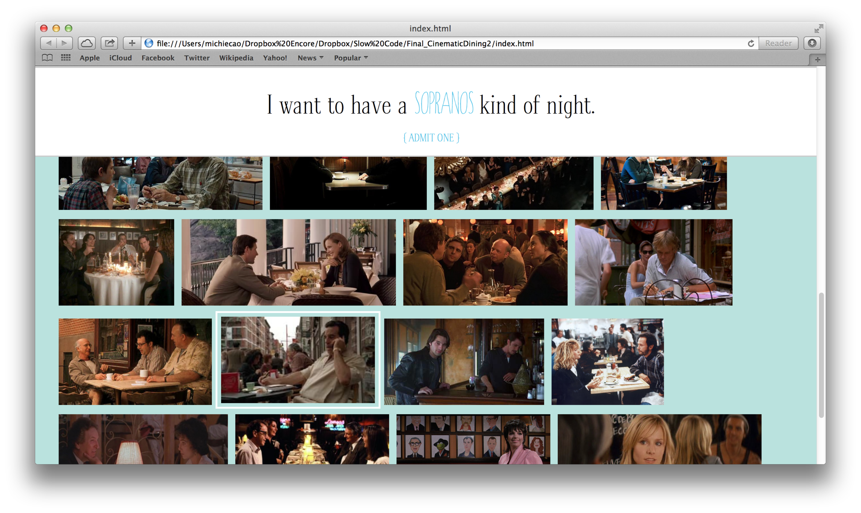861x513 pixels.
Task: Expand the Popular bookmarks folder
Action: (x=351, y=58)
